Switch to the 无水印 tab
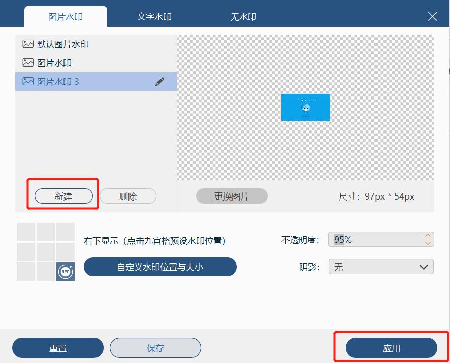Viewport: 450px width, 363px height. point(243,16)
